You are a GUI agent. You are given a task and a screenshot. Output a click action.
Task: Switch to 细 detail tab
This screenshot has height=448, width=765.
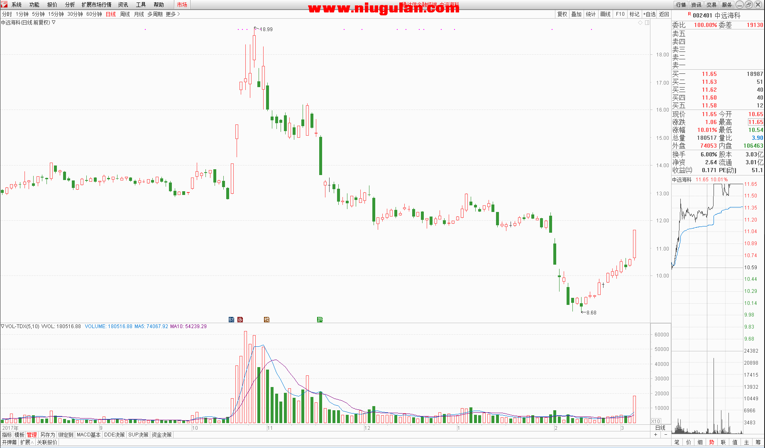[700, 442]
